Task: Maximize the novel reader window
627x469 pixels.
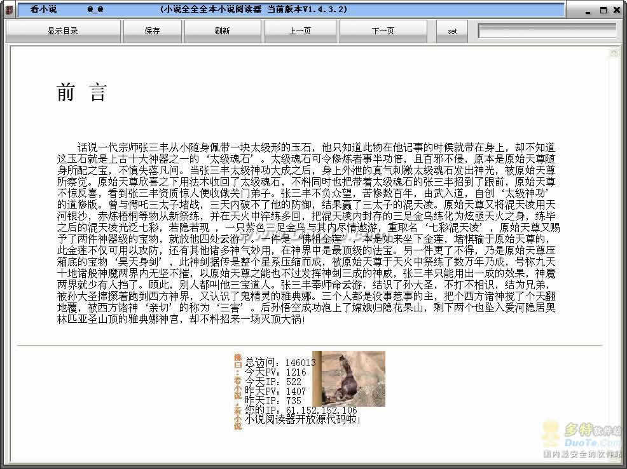Action: tap(603, 10)
